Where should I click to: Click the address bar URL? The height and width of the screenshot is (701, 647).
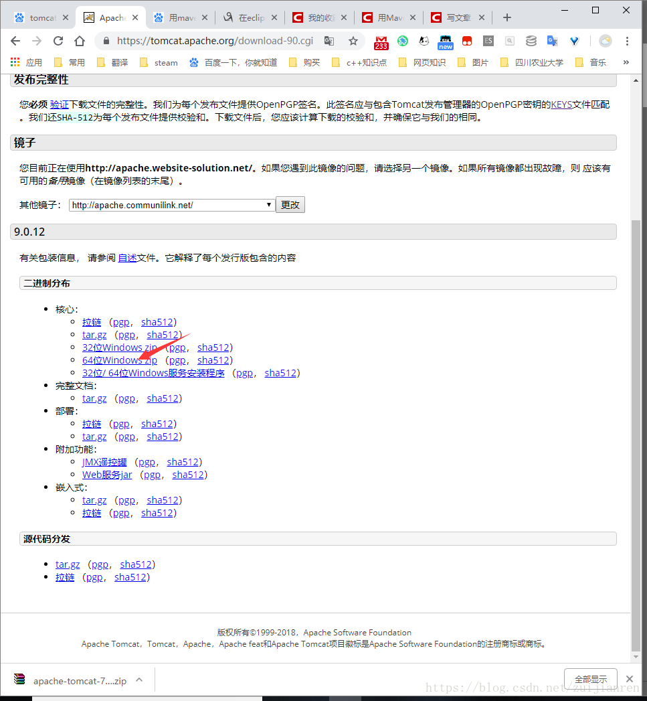(215, 41)
